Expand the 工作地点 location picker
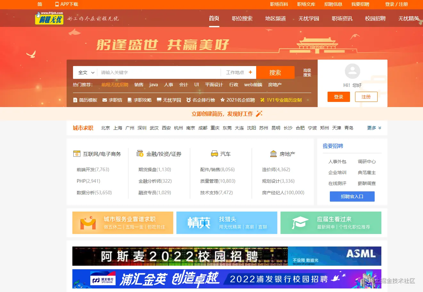Screen dimensions: 423x292 [239, 72]
